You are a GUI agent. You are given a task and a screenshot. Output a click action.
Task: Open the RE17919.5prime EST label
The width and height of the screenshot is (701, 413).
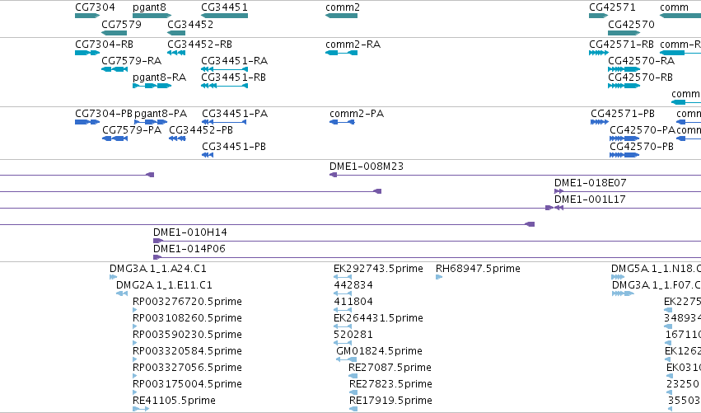pyautogui.click(x=390, y=401)
